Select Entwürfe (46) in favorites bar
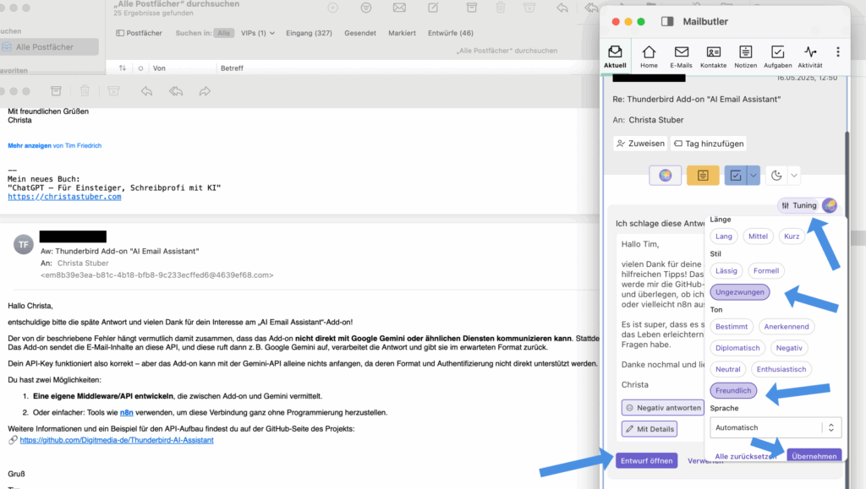Viewport: 866px width, 489px height. 451,33
